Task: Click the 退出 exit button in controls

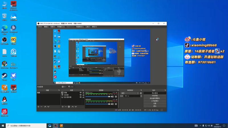Action: [155, 106]
